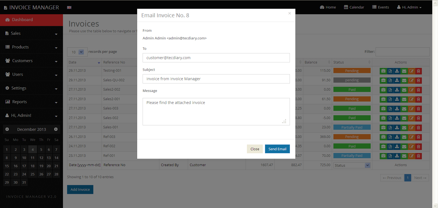This screenshot has height=208, width=438.
Task: Sort the table by Status column
Action: tap(352, 62)
